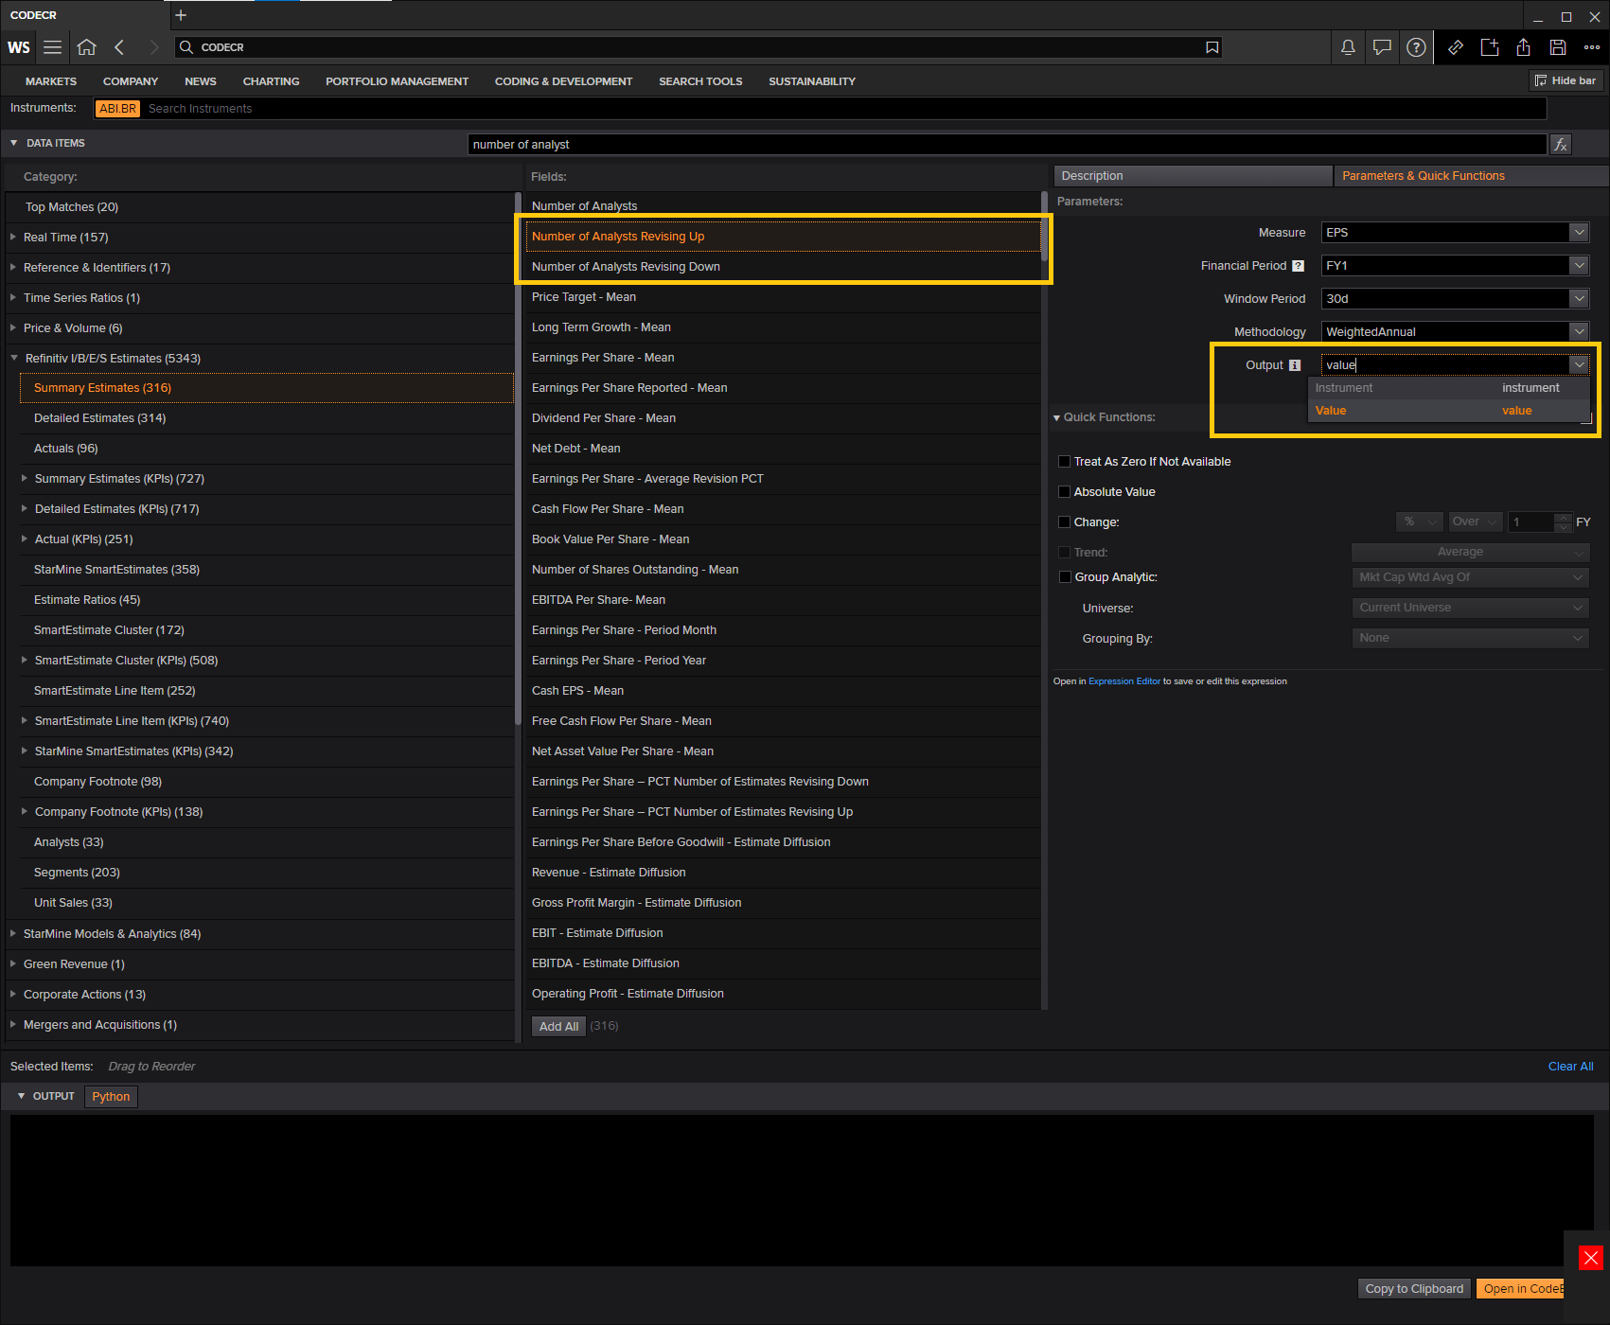Enable Treat As Zero If Not Available

[1064, 462]
